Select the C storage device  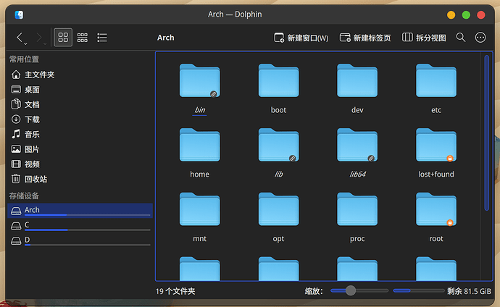click(x=80, y=225)
